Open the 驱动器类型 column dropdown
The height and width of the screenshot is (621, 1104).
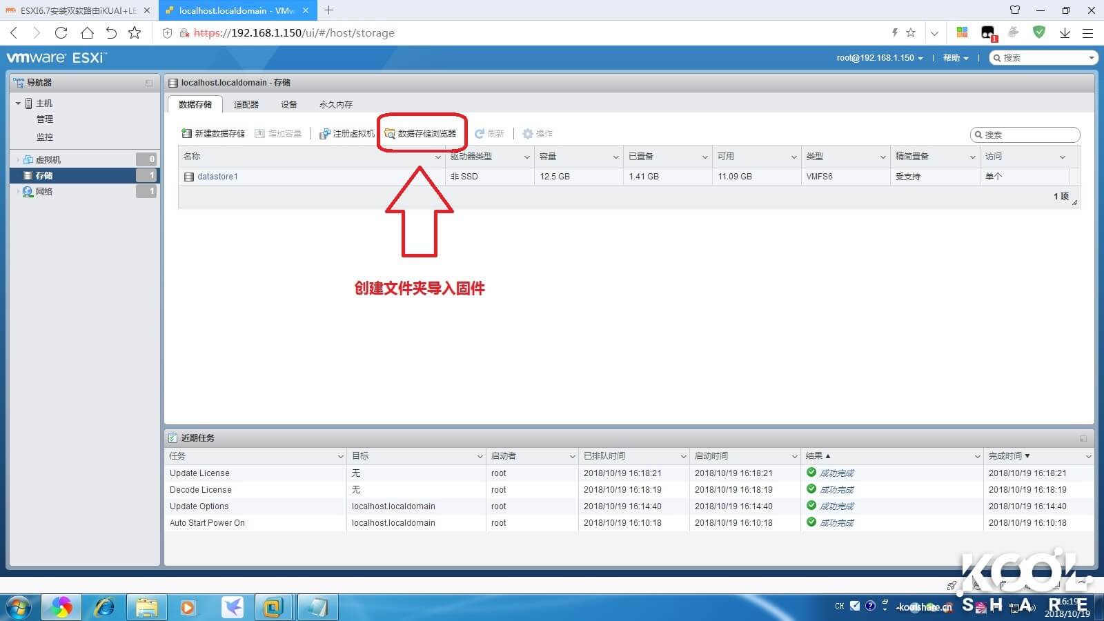point(527,157)
